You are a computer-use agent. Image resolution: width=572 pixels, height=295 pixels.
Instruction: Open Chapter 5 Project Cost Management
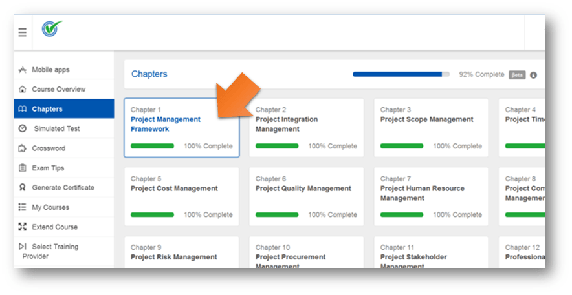pyautogui.click(x=174, y=188)
